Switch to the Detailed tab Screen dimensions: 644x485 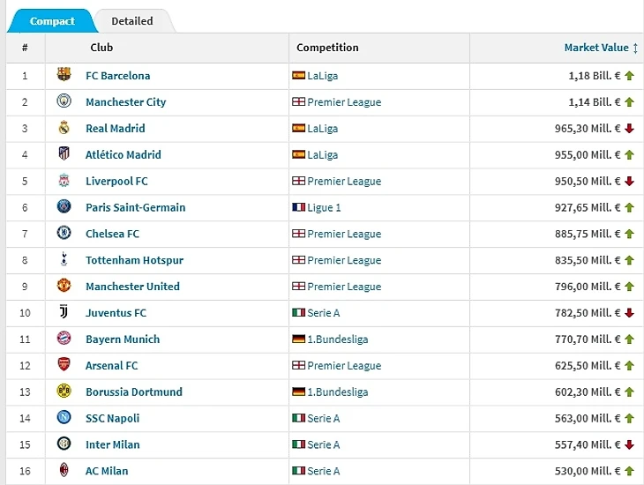pos(132,21)
